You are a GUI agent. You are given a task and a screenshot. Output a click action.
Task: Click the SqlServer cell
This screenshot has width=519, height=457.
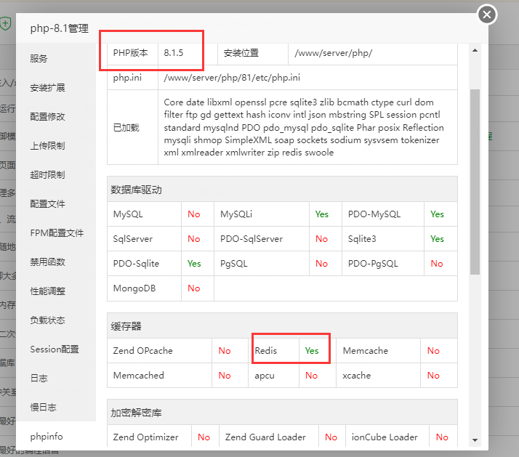click(144, 239)
